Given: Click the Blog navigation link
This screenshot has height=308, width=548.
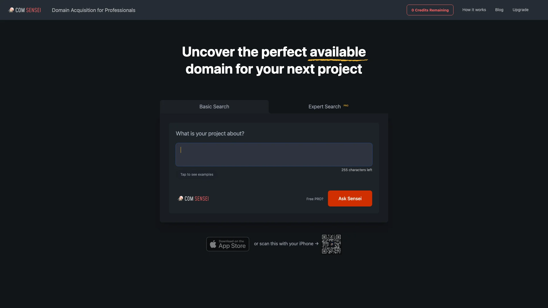Looking at the screenshot, I should point(499,10).
